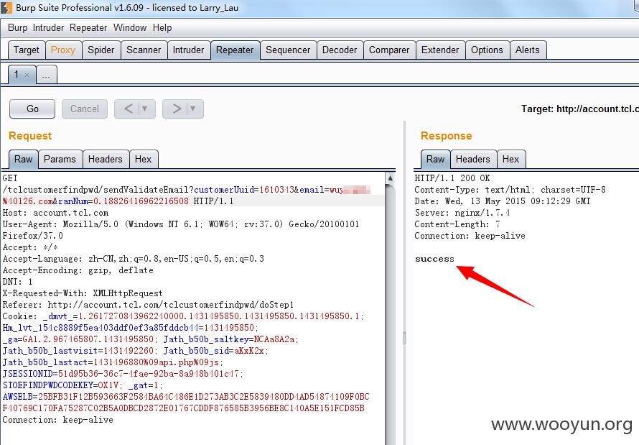Switch to the Target tool tab
Screen dimensions: 639x445
click(x=27, y=50)
